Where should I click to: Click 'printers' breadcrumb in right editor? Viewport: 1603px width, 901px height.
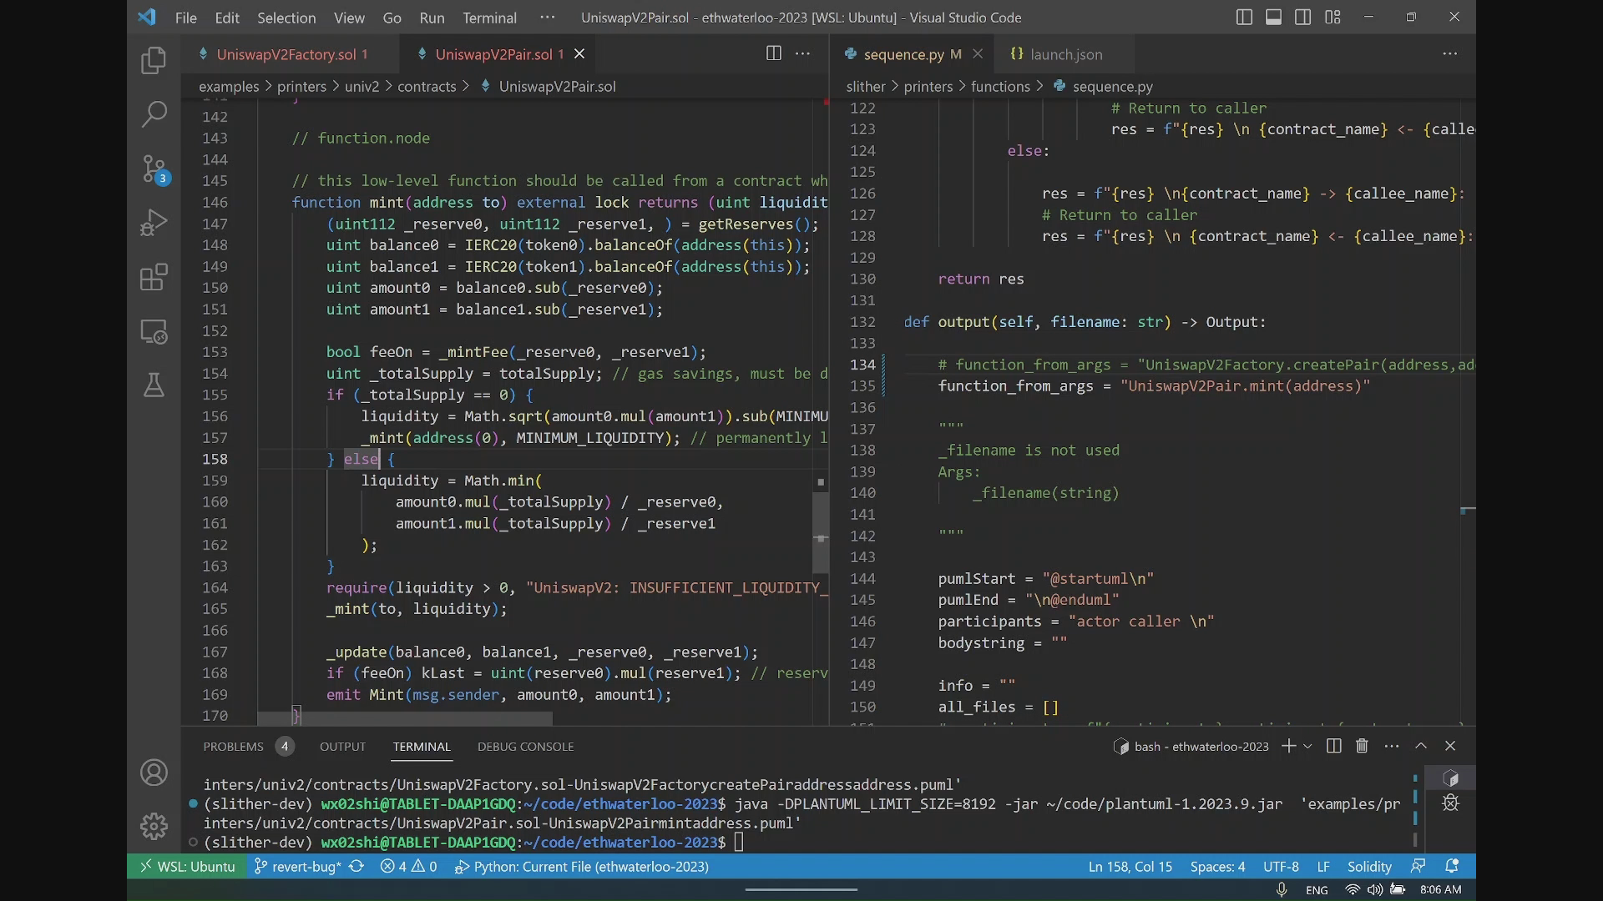click(x=928, y=87)
